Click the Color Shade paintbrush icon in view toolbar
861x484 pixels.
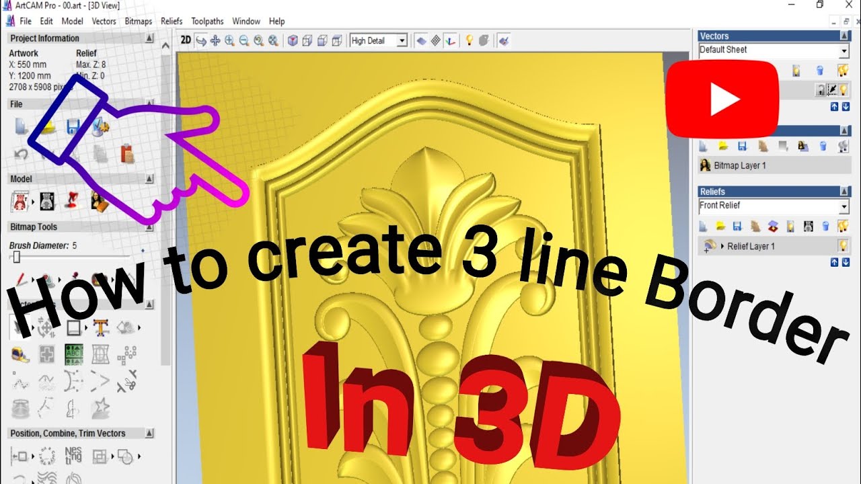pyautogui.click(x=503, y=40)
